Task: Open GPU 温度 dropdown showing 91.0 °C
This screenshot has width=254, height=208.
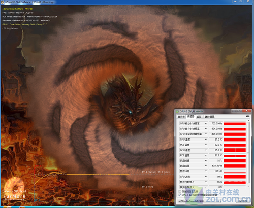Action: [206, 140]
